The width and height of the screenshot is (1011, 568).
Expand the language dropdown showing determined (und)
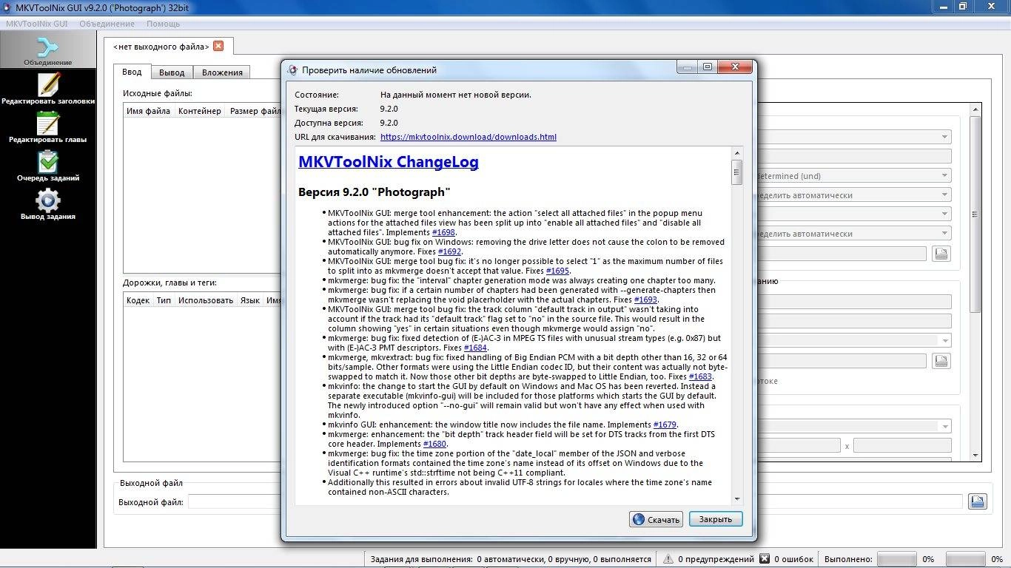point(944,176)
